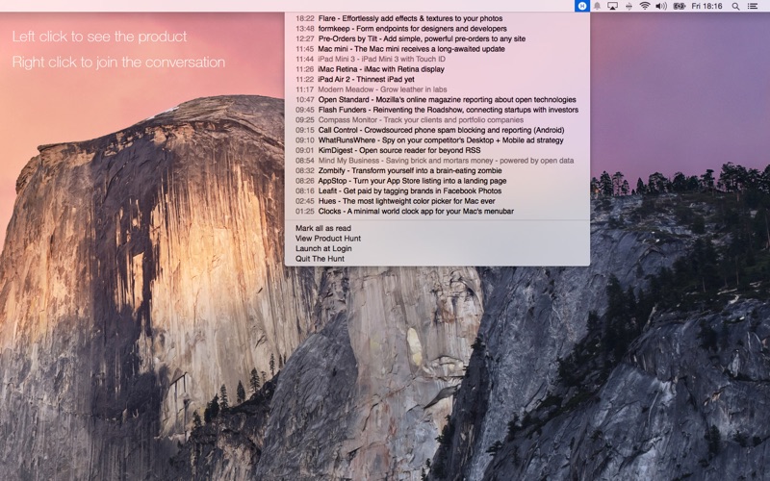Open the Flare photo effects product
This screenshot has width=770, height=481.
(437, 18)
